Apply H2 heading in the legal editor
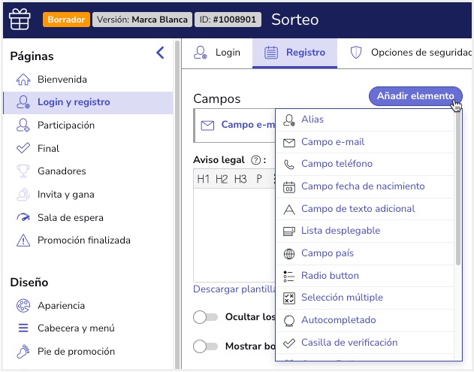Viewport: 474px width, 372px height. [x=222, y=179]
